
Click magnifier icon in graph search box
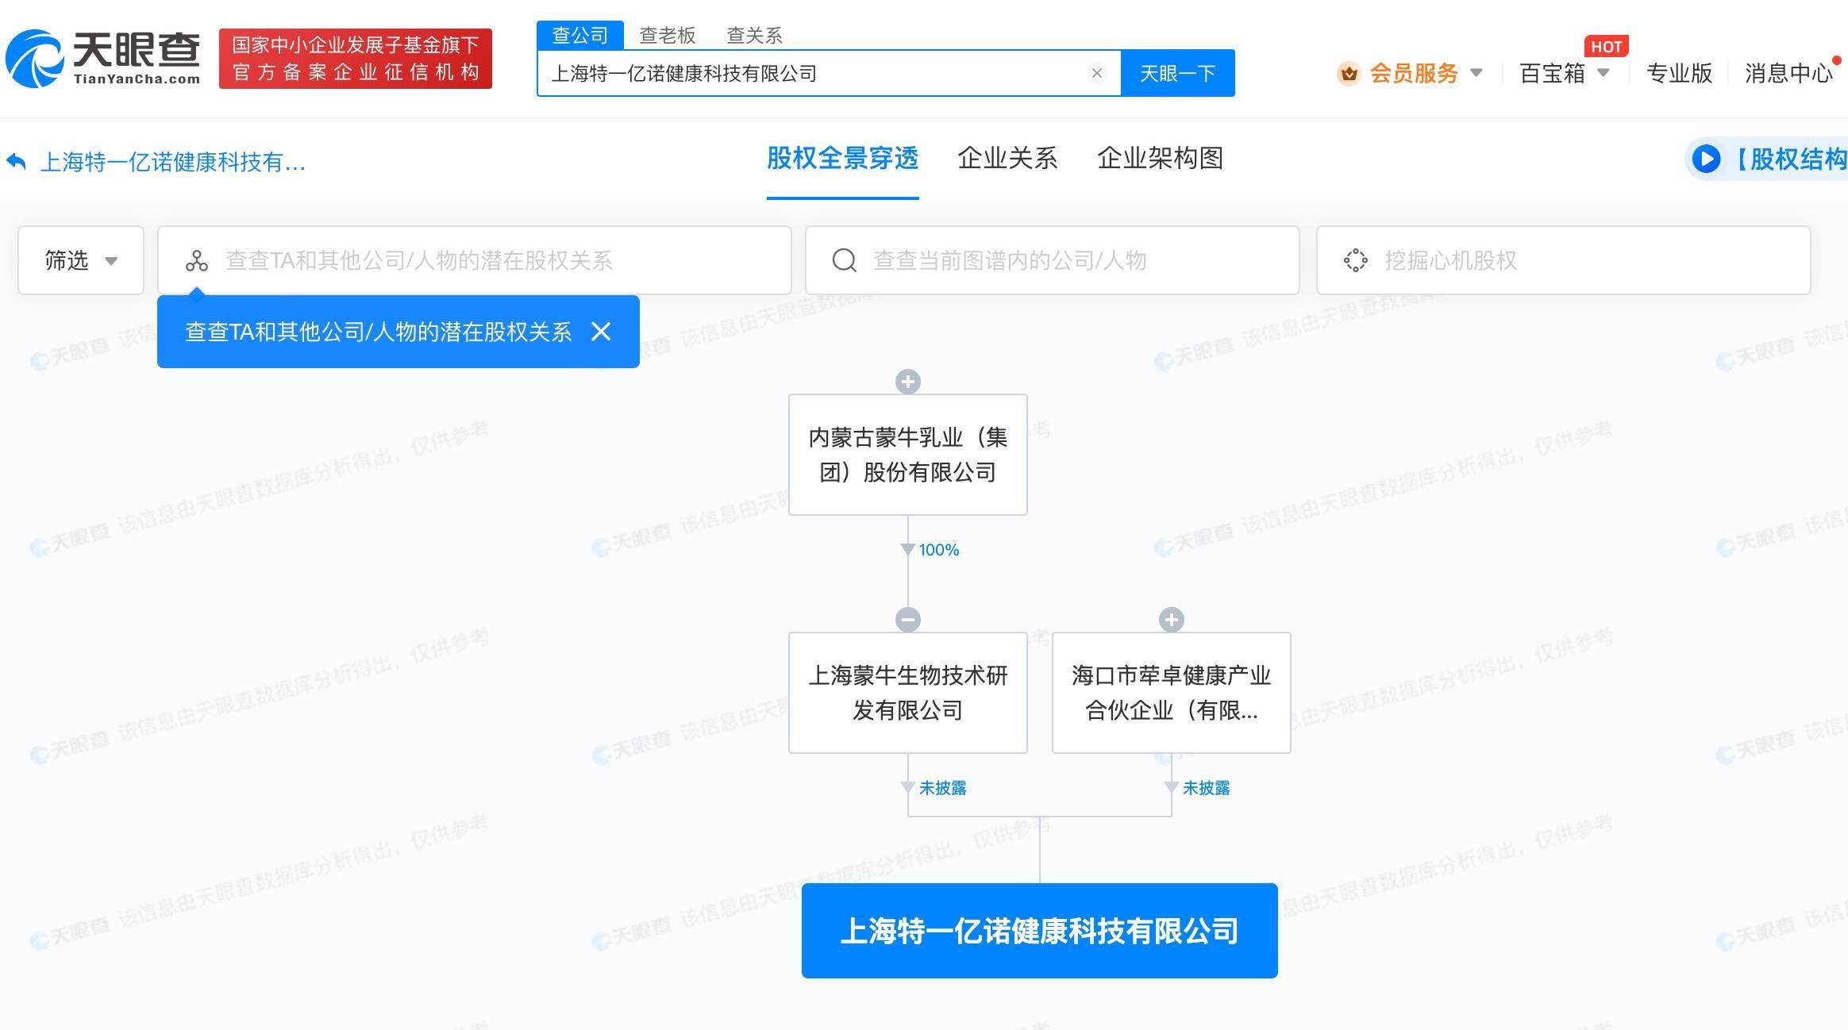[x=844, y=260]
